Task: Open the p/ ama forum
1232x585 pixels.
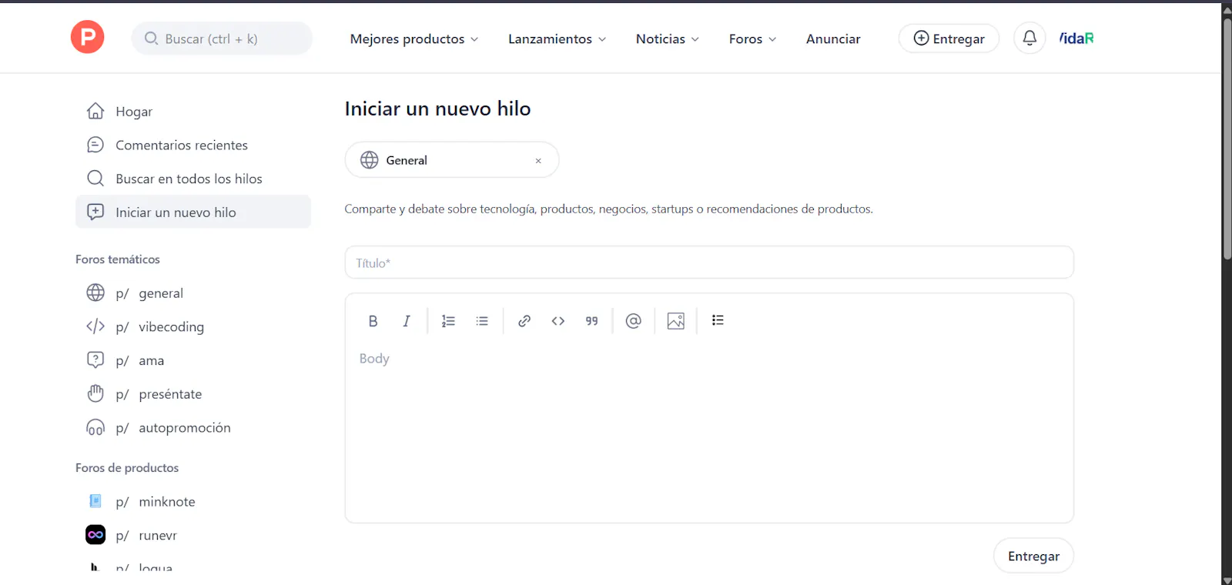Action: click(x=193, y=360)
